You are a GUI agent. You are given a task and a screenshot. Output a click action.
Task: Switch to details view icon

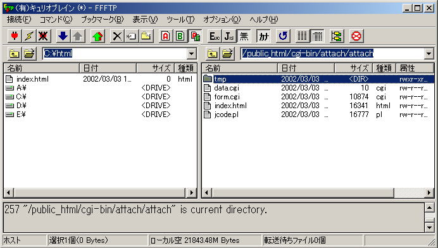coord(317,36)
